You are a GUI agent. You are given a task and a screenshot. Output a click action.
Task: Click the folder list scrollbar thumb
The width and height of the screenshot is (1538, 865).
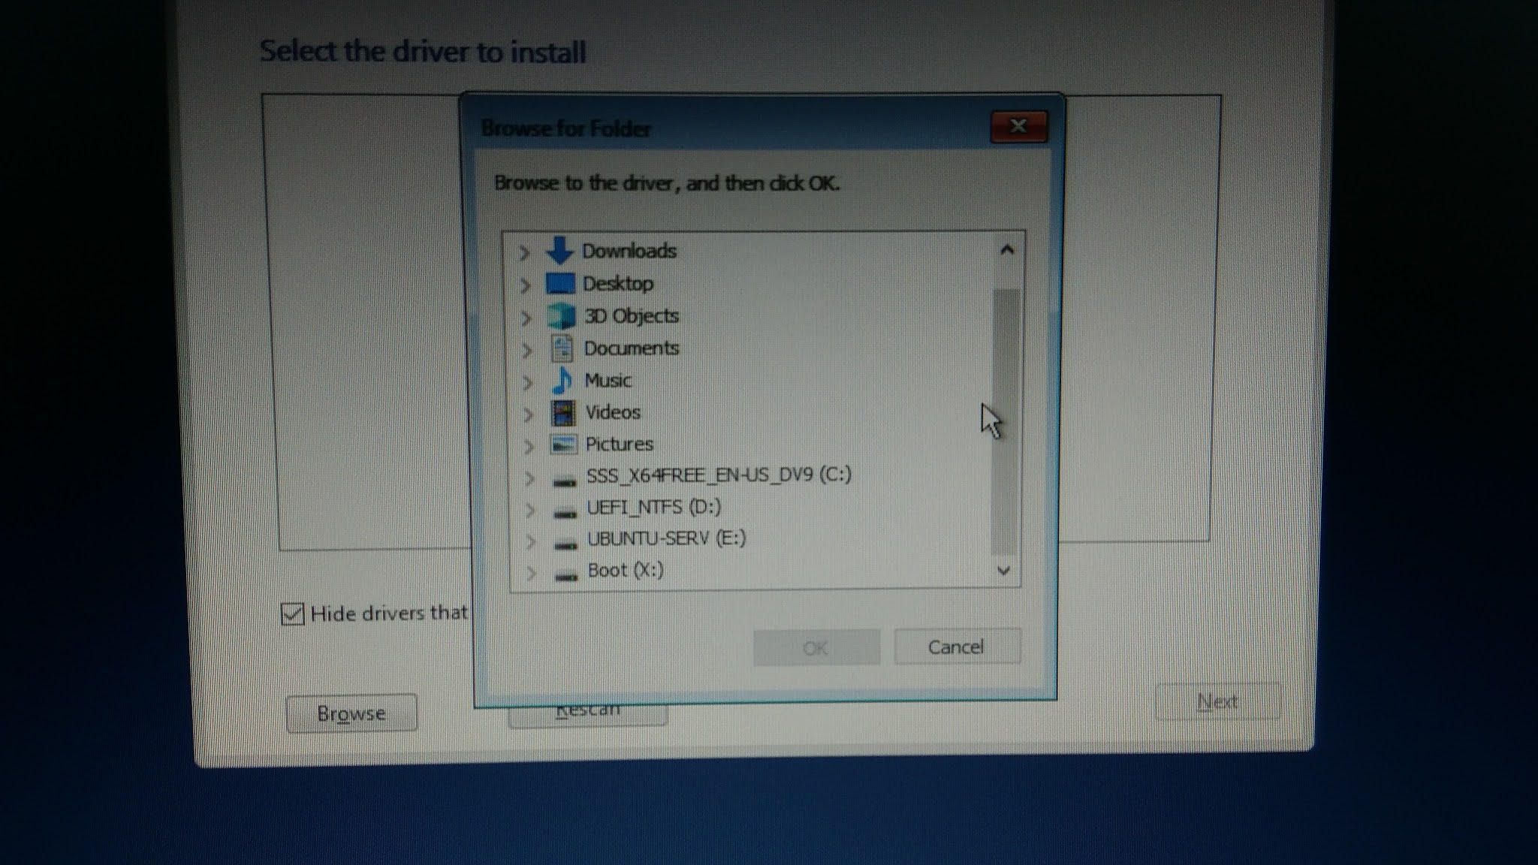click(x=1005, y=420)
